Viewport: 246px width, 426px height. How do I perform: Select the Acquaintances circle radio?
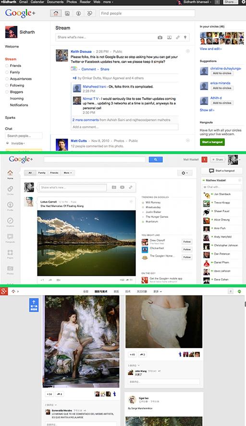click(x=7, y=79)
